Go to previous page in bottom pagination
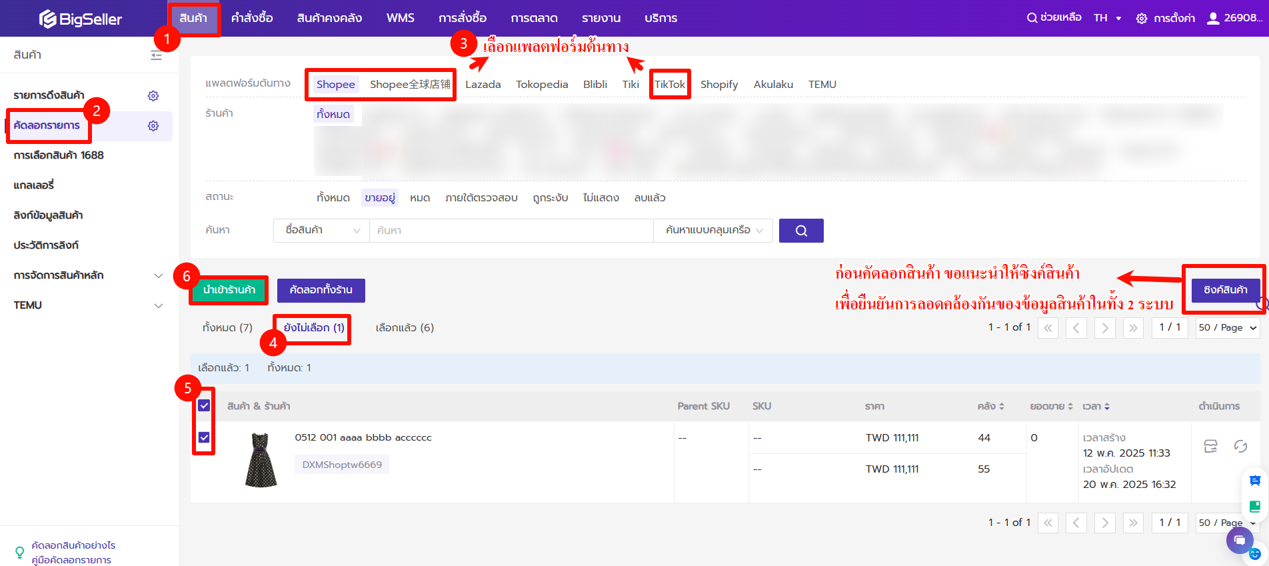The image size is (1269, 566). [1076, 523]
